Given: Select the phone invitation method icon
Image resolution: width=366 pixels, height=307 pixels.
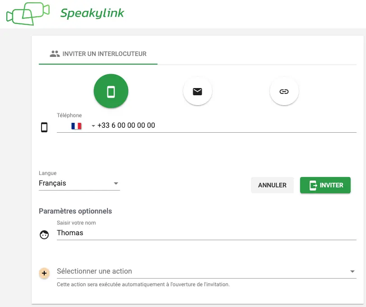Looking at the screenshot, I should coord(111,92).
